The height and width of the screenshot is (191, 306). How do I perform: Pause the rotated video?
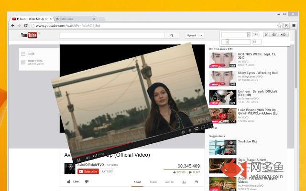click(79, 160)
